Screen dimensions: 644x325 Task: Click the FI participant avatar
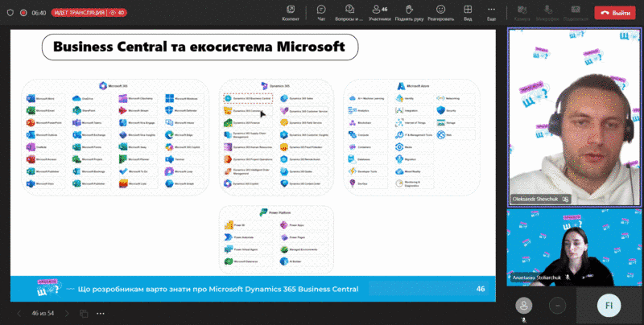tap(609, 306)
